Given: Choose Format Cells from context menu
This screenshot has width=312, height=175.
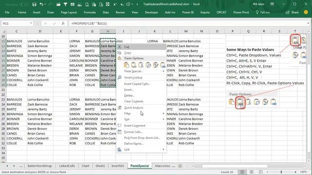Looking at the screenshot, I should point(141,132).
